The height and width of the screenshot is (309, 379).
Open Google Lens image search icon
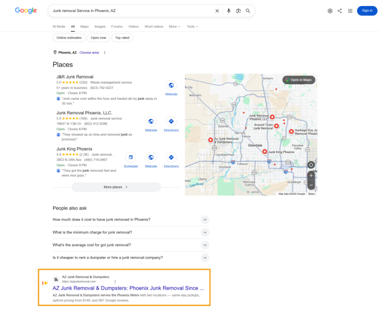[x=238, y=11]
